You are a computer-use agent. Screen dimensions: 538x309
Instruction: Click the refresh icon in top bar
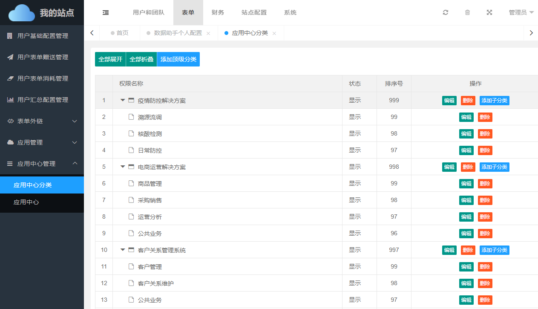coord(446,13)
